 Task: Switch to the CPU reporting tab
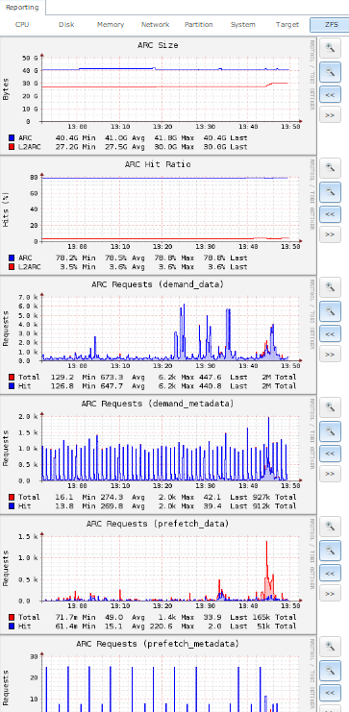coord(22,25)
